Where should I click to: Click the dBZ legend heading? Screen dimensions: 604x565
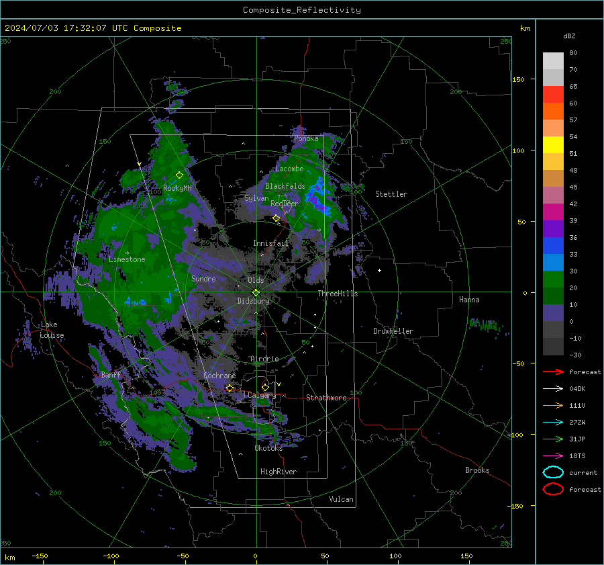569,36
